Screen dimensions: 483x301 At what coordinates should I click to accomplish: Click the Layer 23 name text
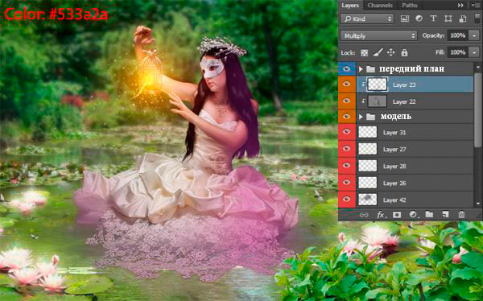pos(404,85)
